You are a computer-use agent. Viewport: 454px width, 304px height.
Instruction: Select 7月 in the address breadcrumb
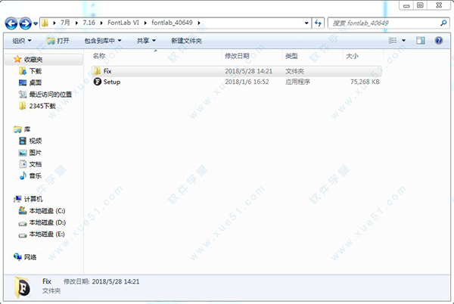[x=65, y=23]
